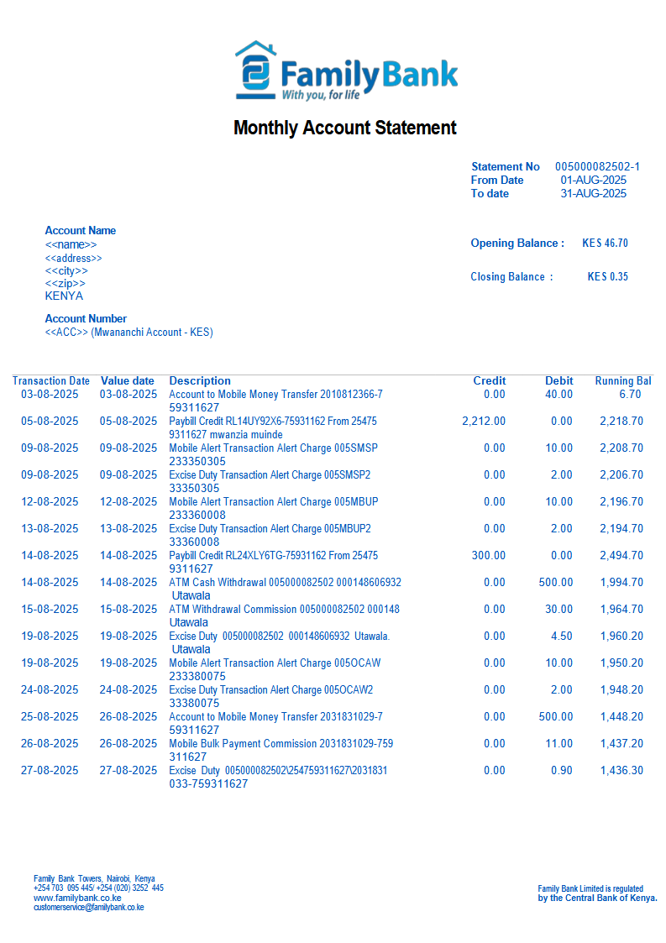Click the <<name>> placeholder
The height and width of the screenshot is (943, 666).
(x=71, y=244)
